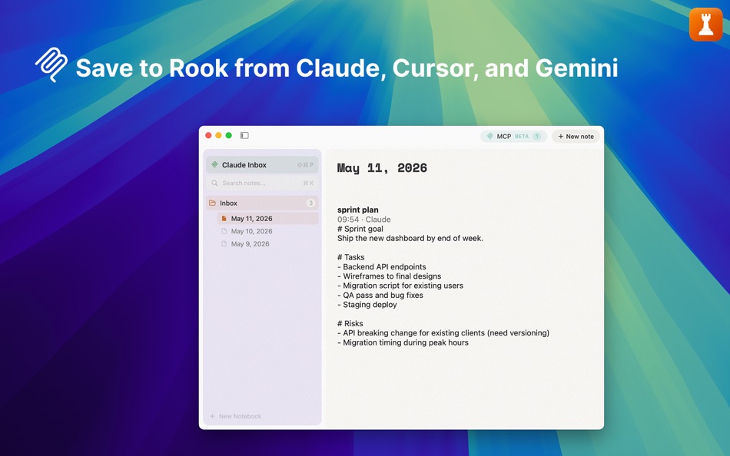The image size is (730, 456).
Task: Open the Claude Inbox entry
Action: [x=262, y=165]
